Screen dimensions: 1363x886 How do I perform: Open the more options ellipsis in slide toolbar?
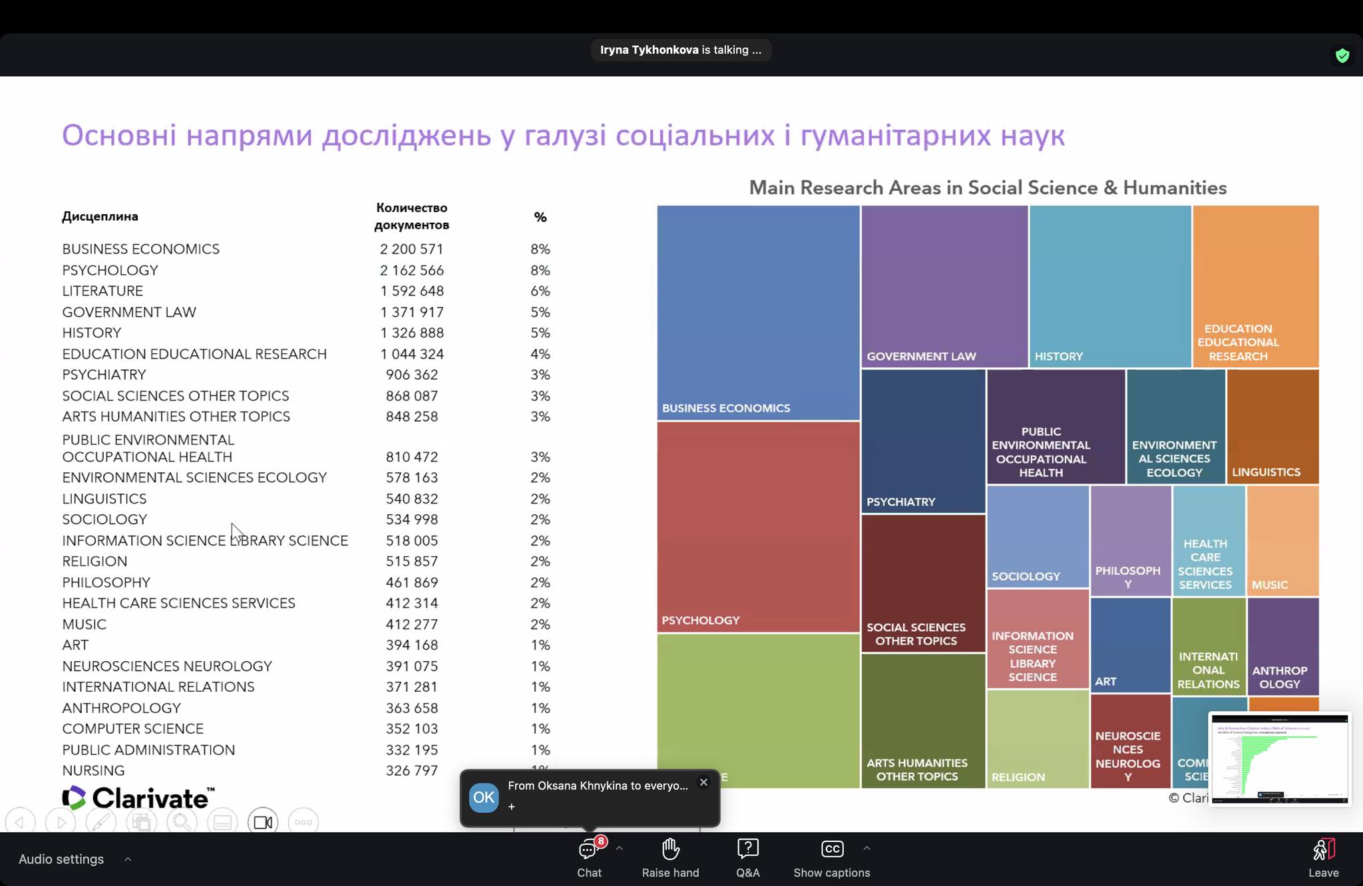tap(303, 822)
